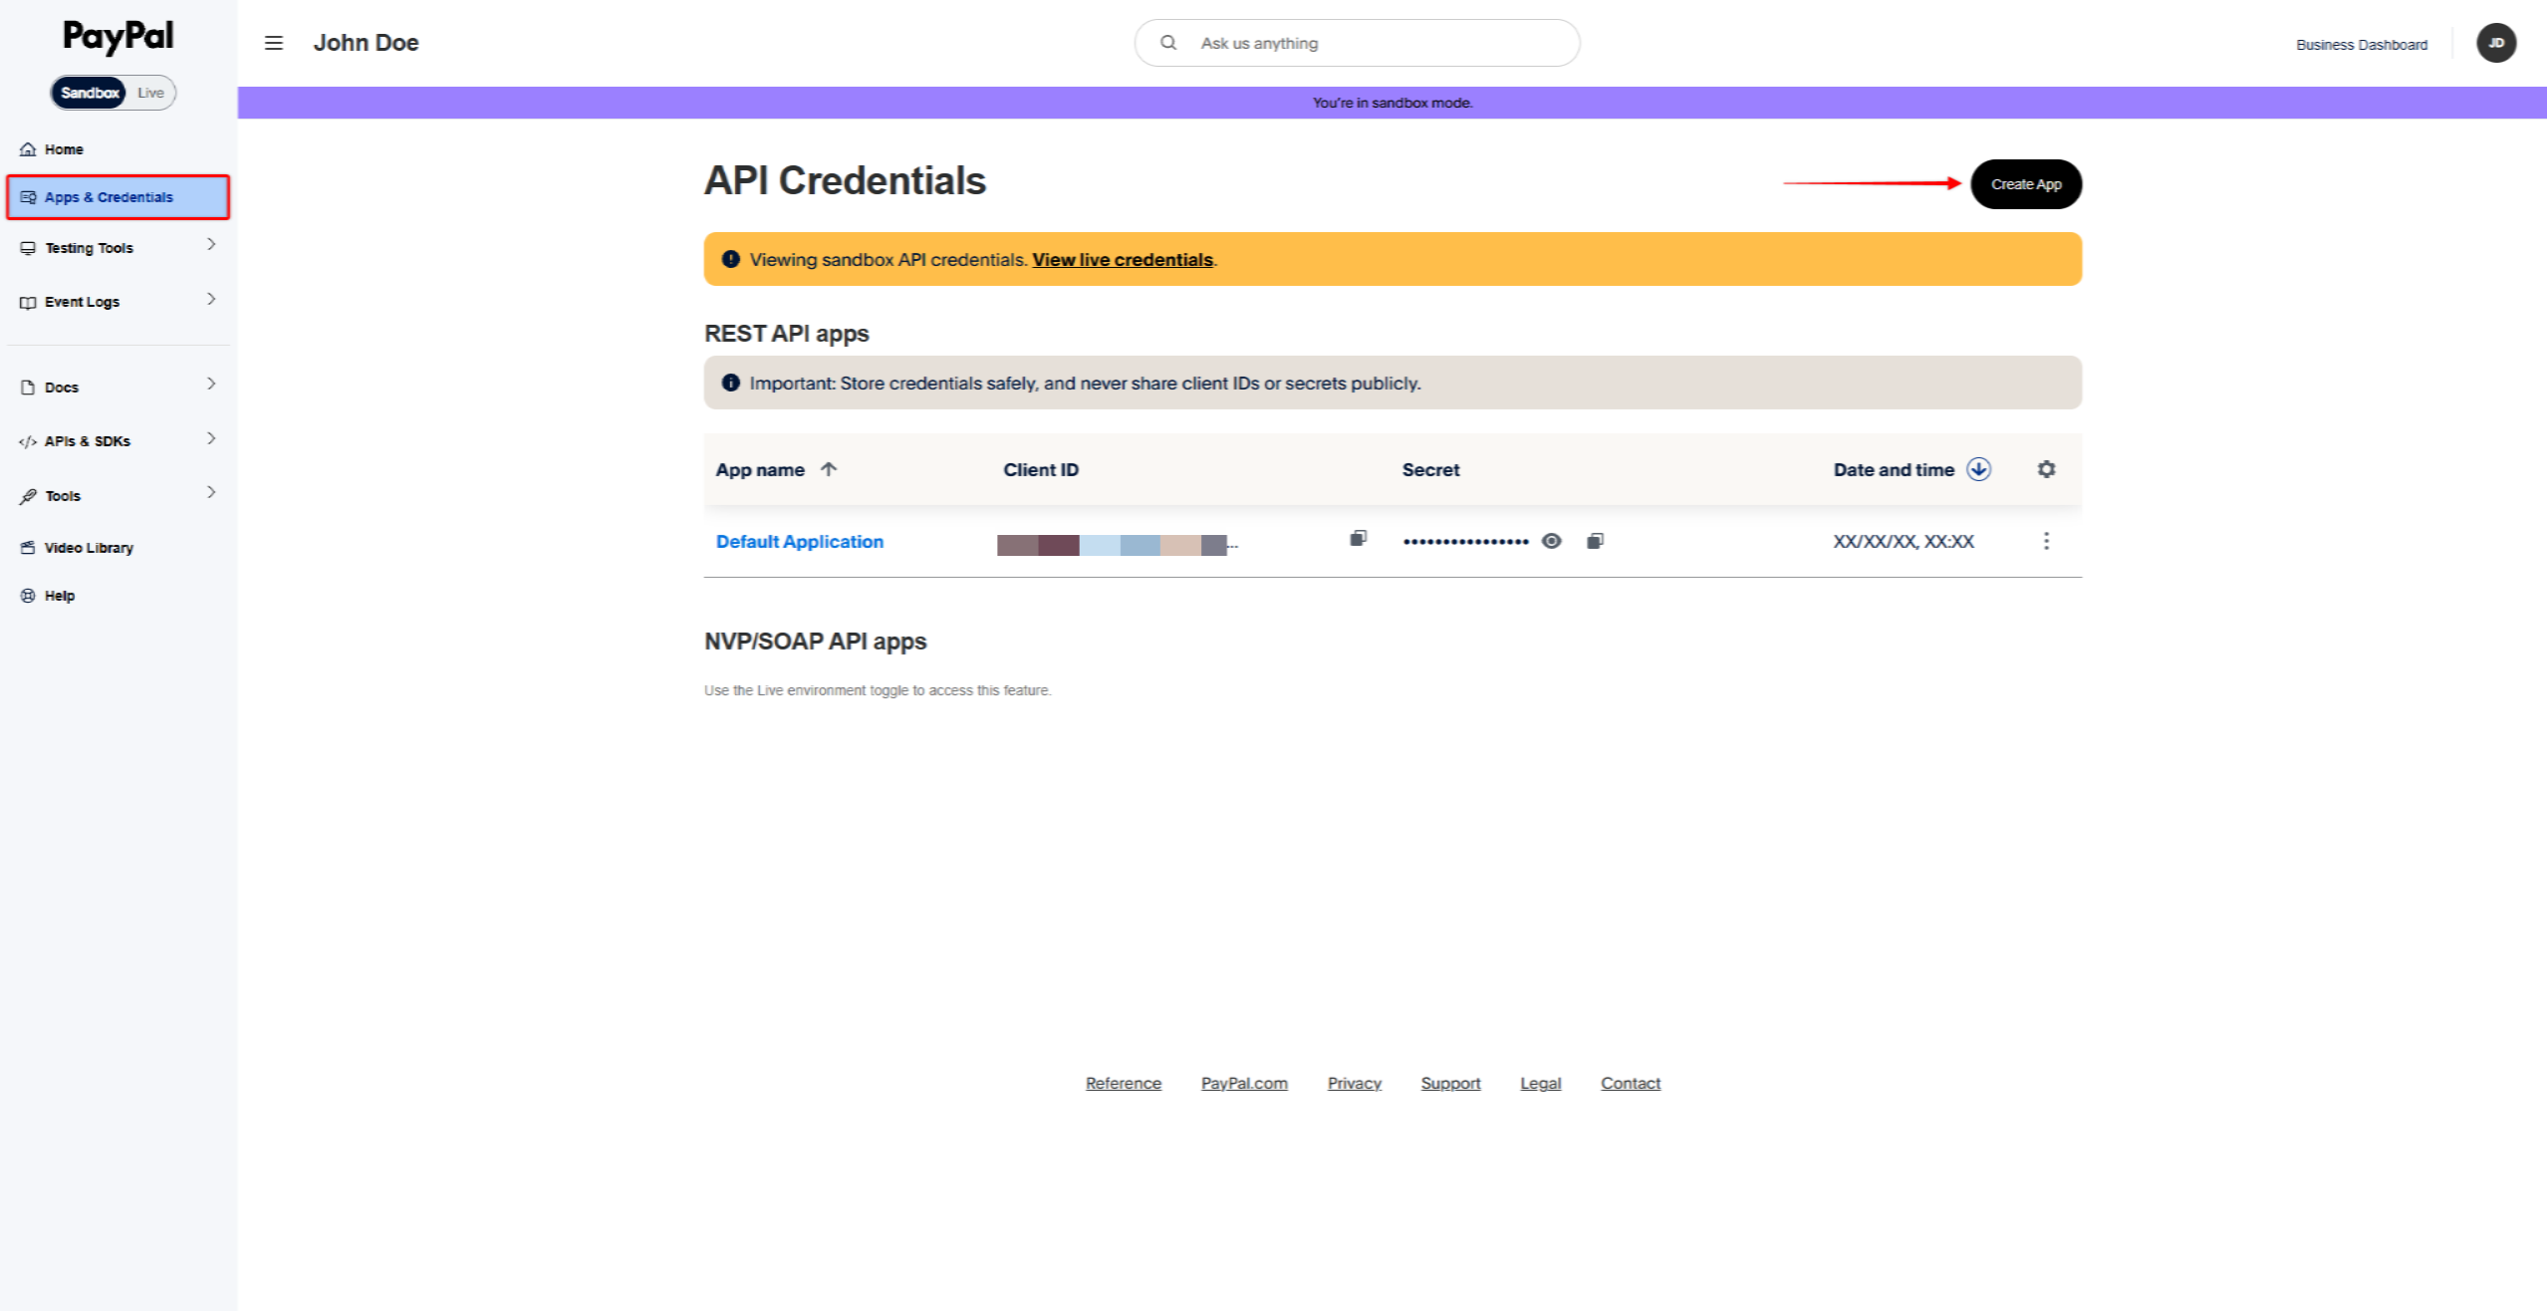Open the Default Application link
2547x1311 pixels.
tap(800, 542)
